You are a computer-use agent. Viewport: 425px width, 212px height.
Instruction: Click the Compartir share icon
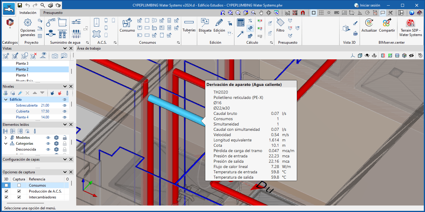pos(387,25)
